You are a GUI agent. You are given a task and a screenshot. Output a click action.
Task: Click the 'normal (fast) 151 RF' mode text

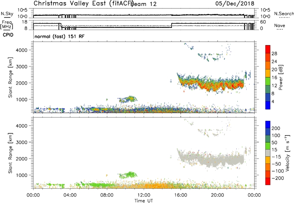click(x=60, y=36)
